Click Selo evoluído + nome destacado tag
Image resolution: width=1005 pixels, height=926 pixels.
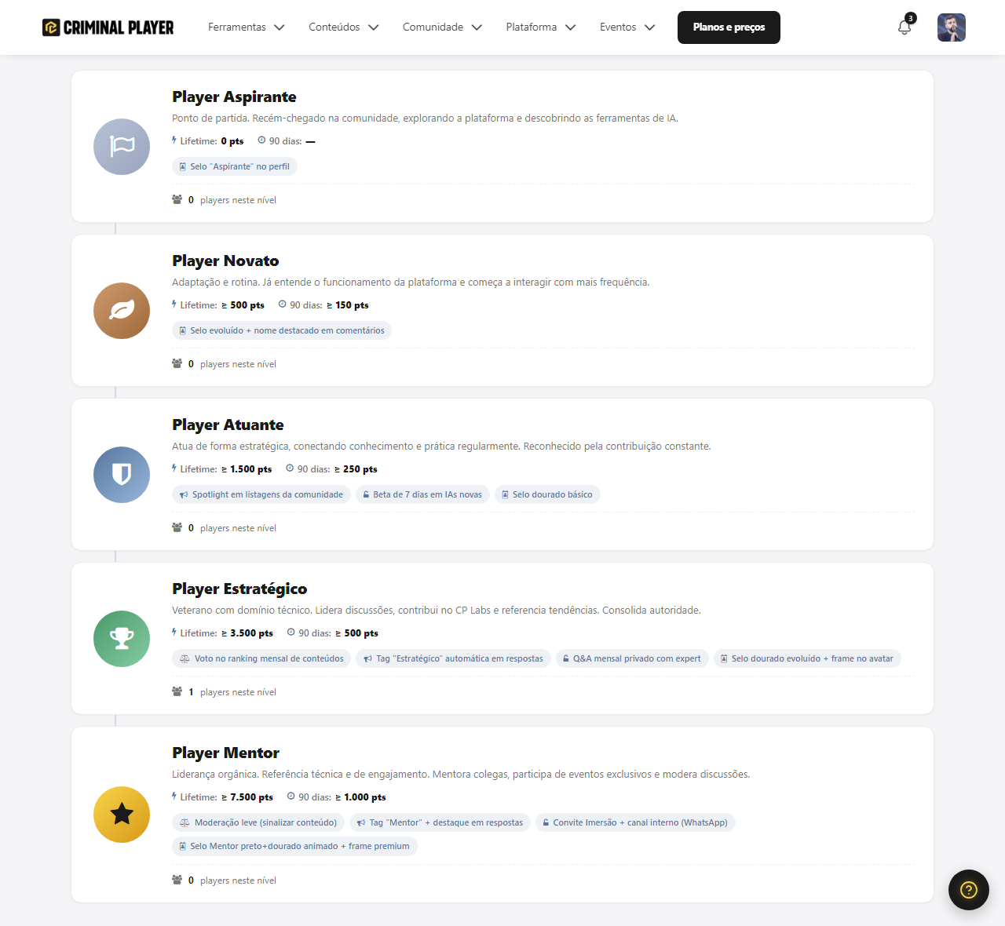coord(282,330)
